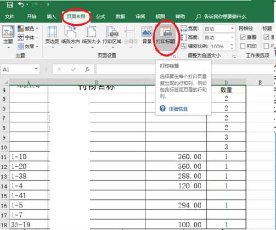Open 纸张大小 paper size options

(x=91, y=37)
